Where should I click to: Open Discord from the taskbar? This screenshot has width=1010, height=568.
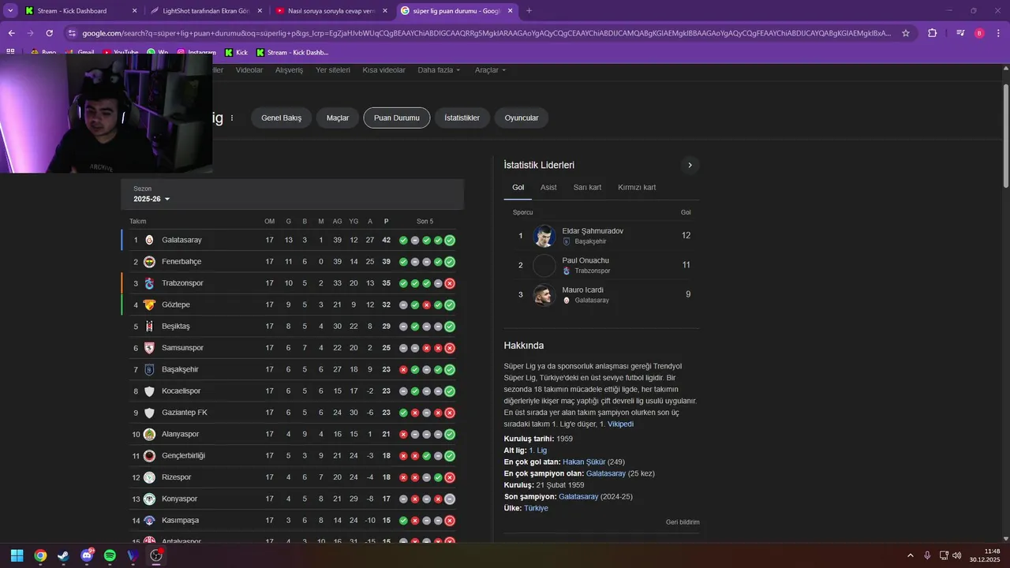(87, 555)
